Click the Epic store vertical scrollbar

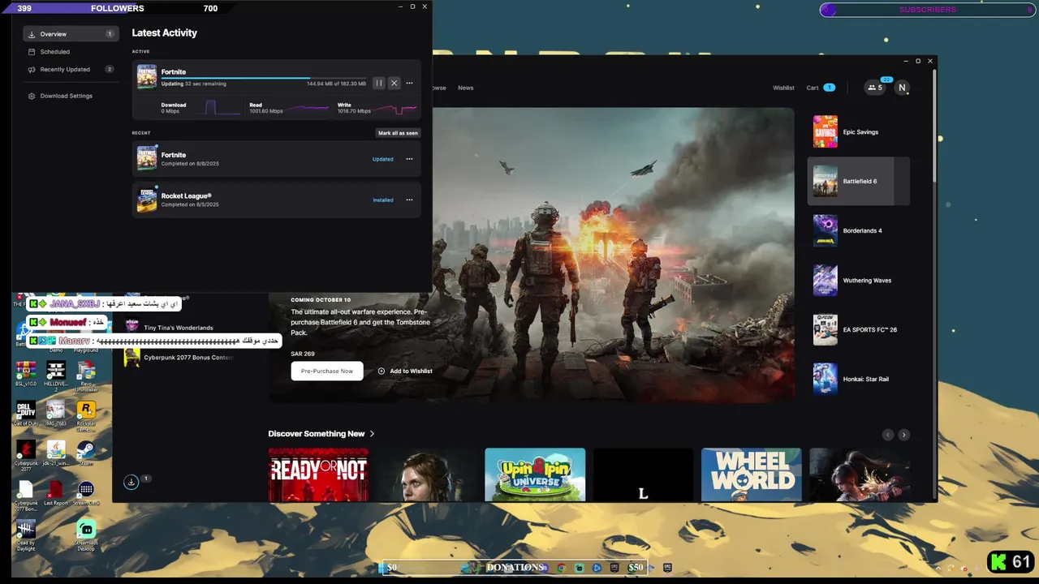[935, 126]
